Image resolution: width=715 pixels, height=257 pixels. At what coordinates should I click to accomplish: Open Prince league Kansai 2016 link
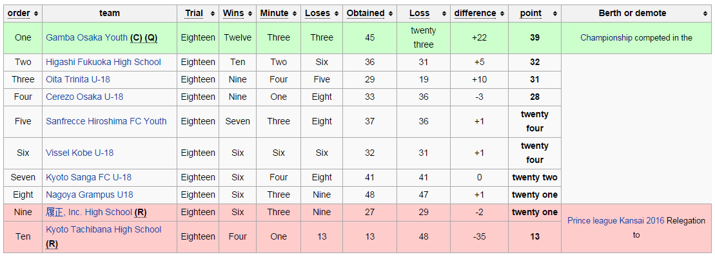coord(616,221)
